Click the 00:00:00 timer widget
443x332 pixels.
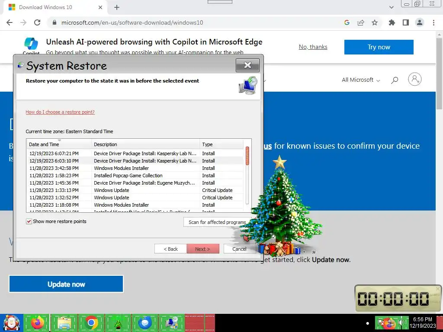tap(398, 298)
